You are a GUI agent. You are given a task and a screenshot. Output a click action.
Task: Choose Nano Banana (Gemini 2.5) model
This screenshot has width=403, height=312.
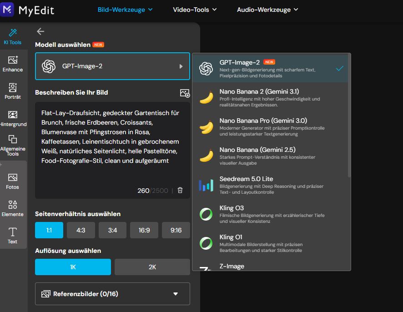click(x=270, y=156)
